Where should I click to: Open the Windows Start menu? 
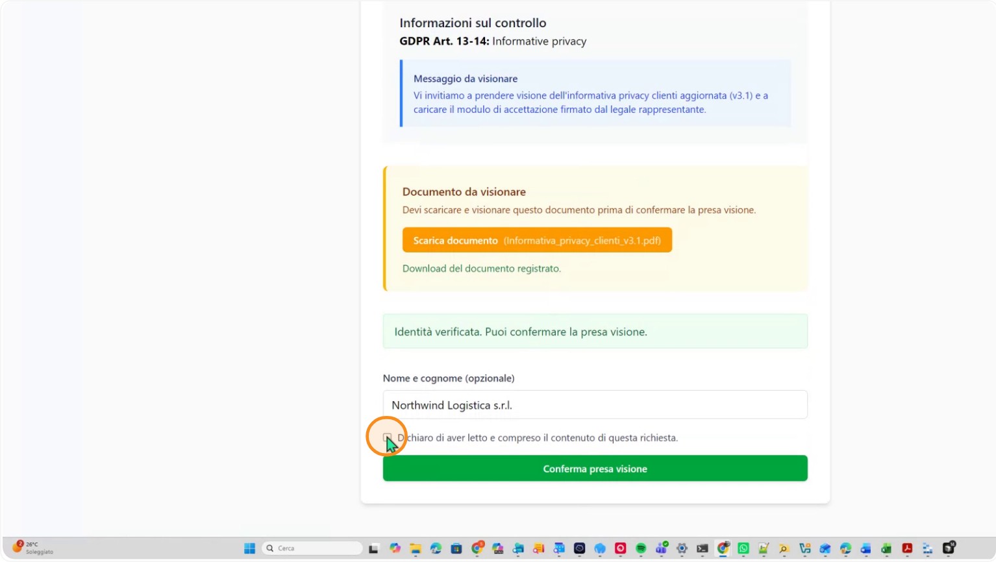[x=249, y=548]
